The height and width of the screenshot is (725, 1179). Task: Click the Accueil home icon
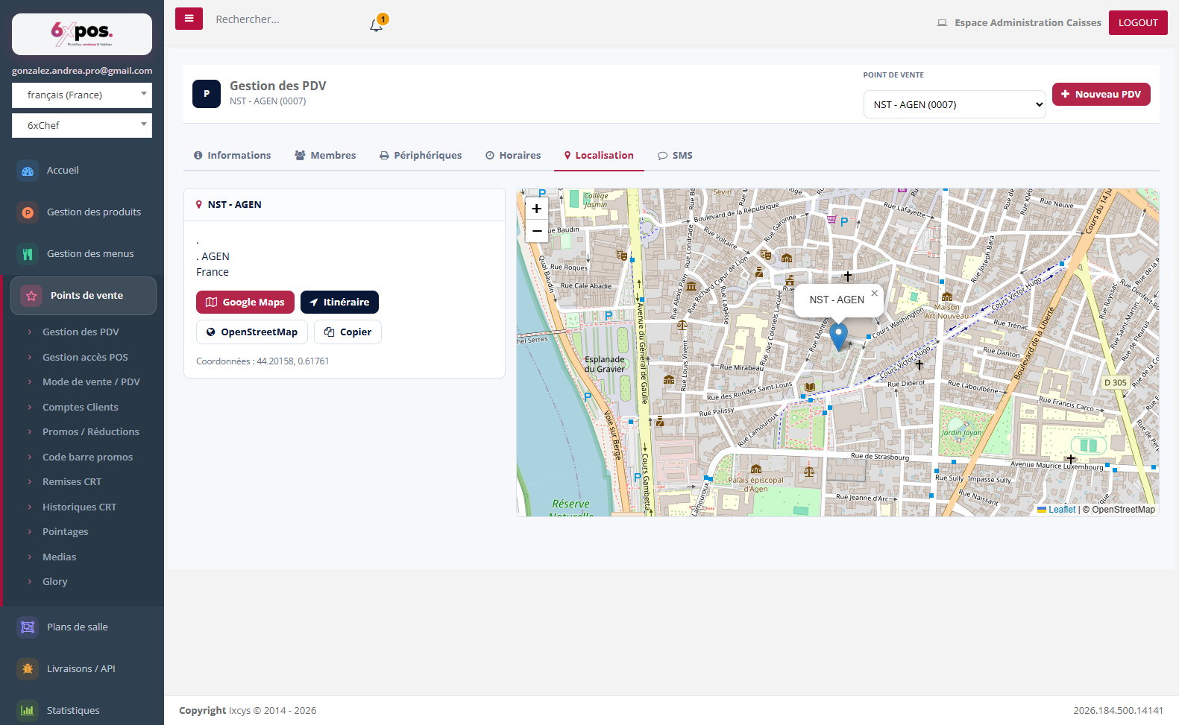28,171
